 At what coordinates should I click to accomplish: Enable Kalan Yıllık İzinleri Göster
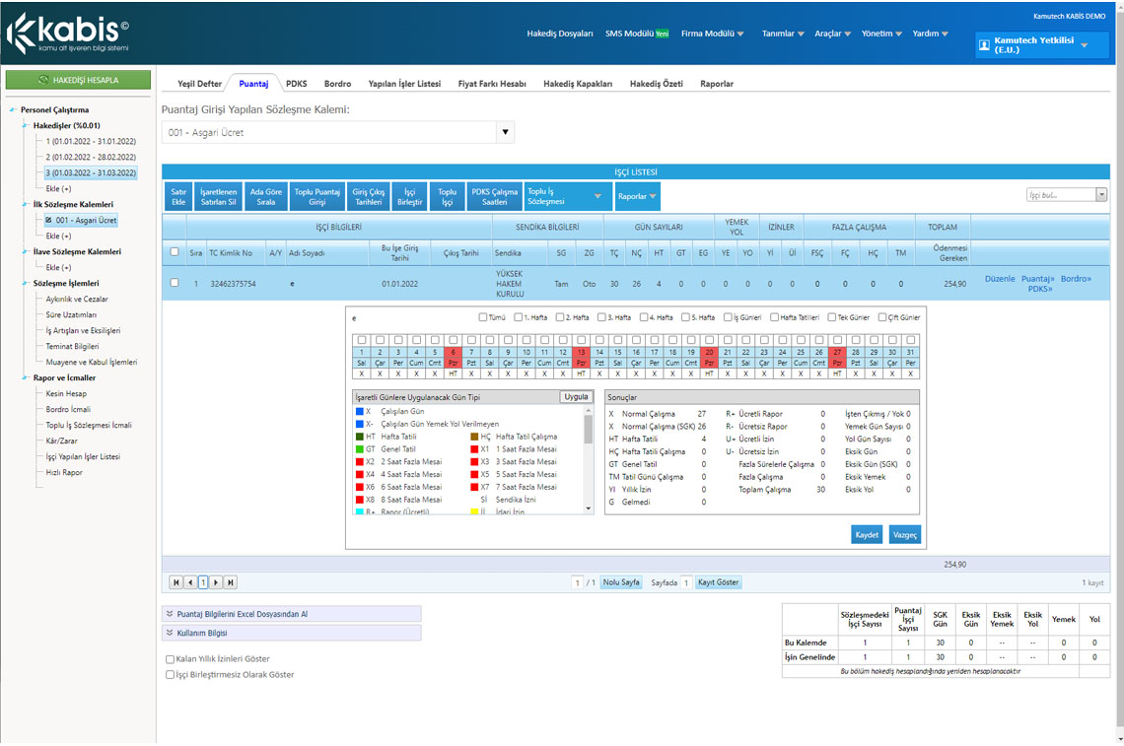(x=170, y=659)
